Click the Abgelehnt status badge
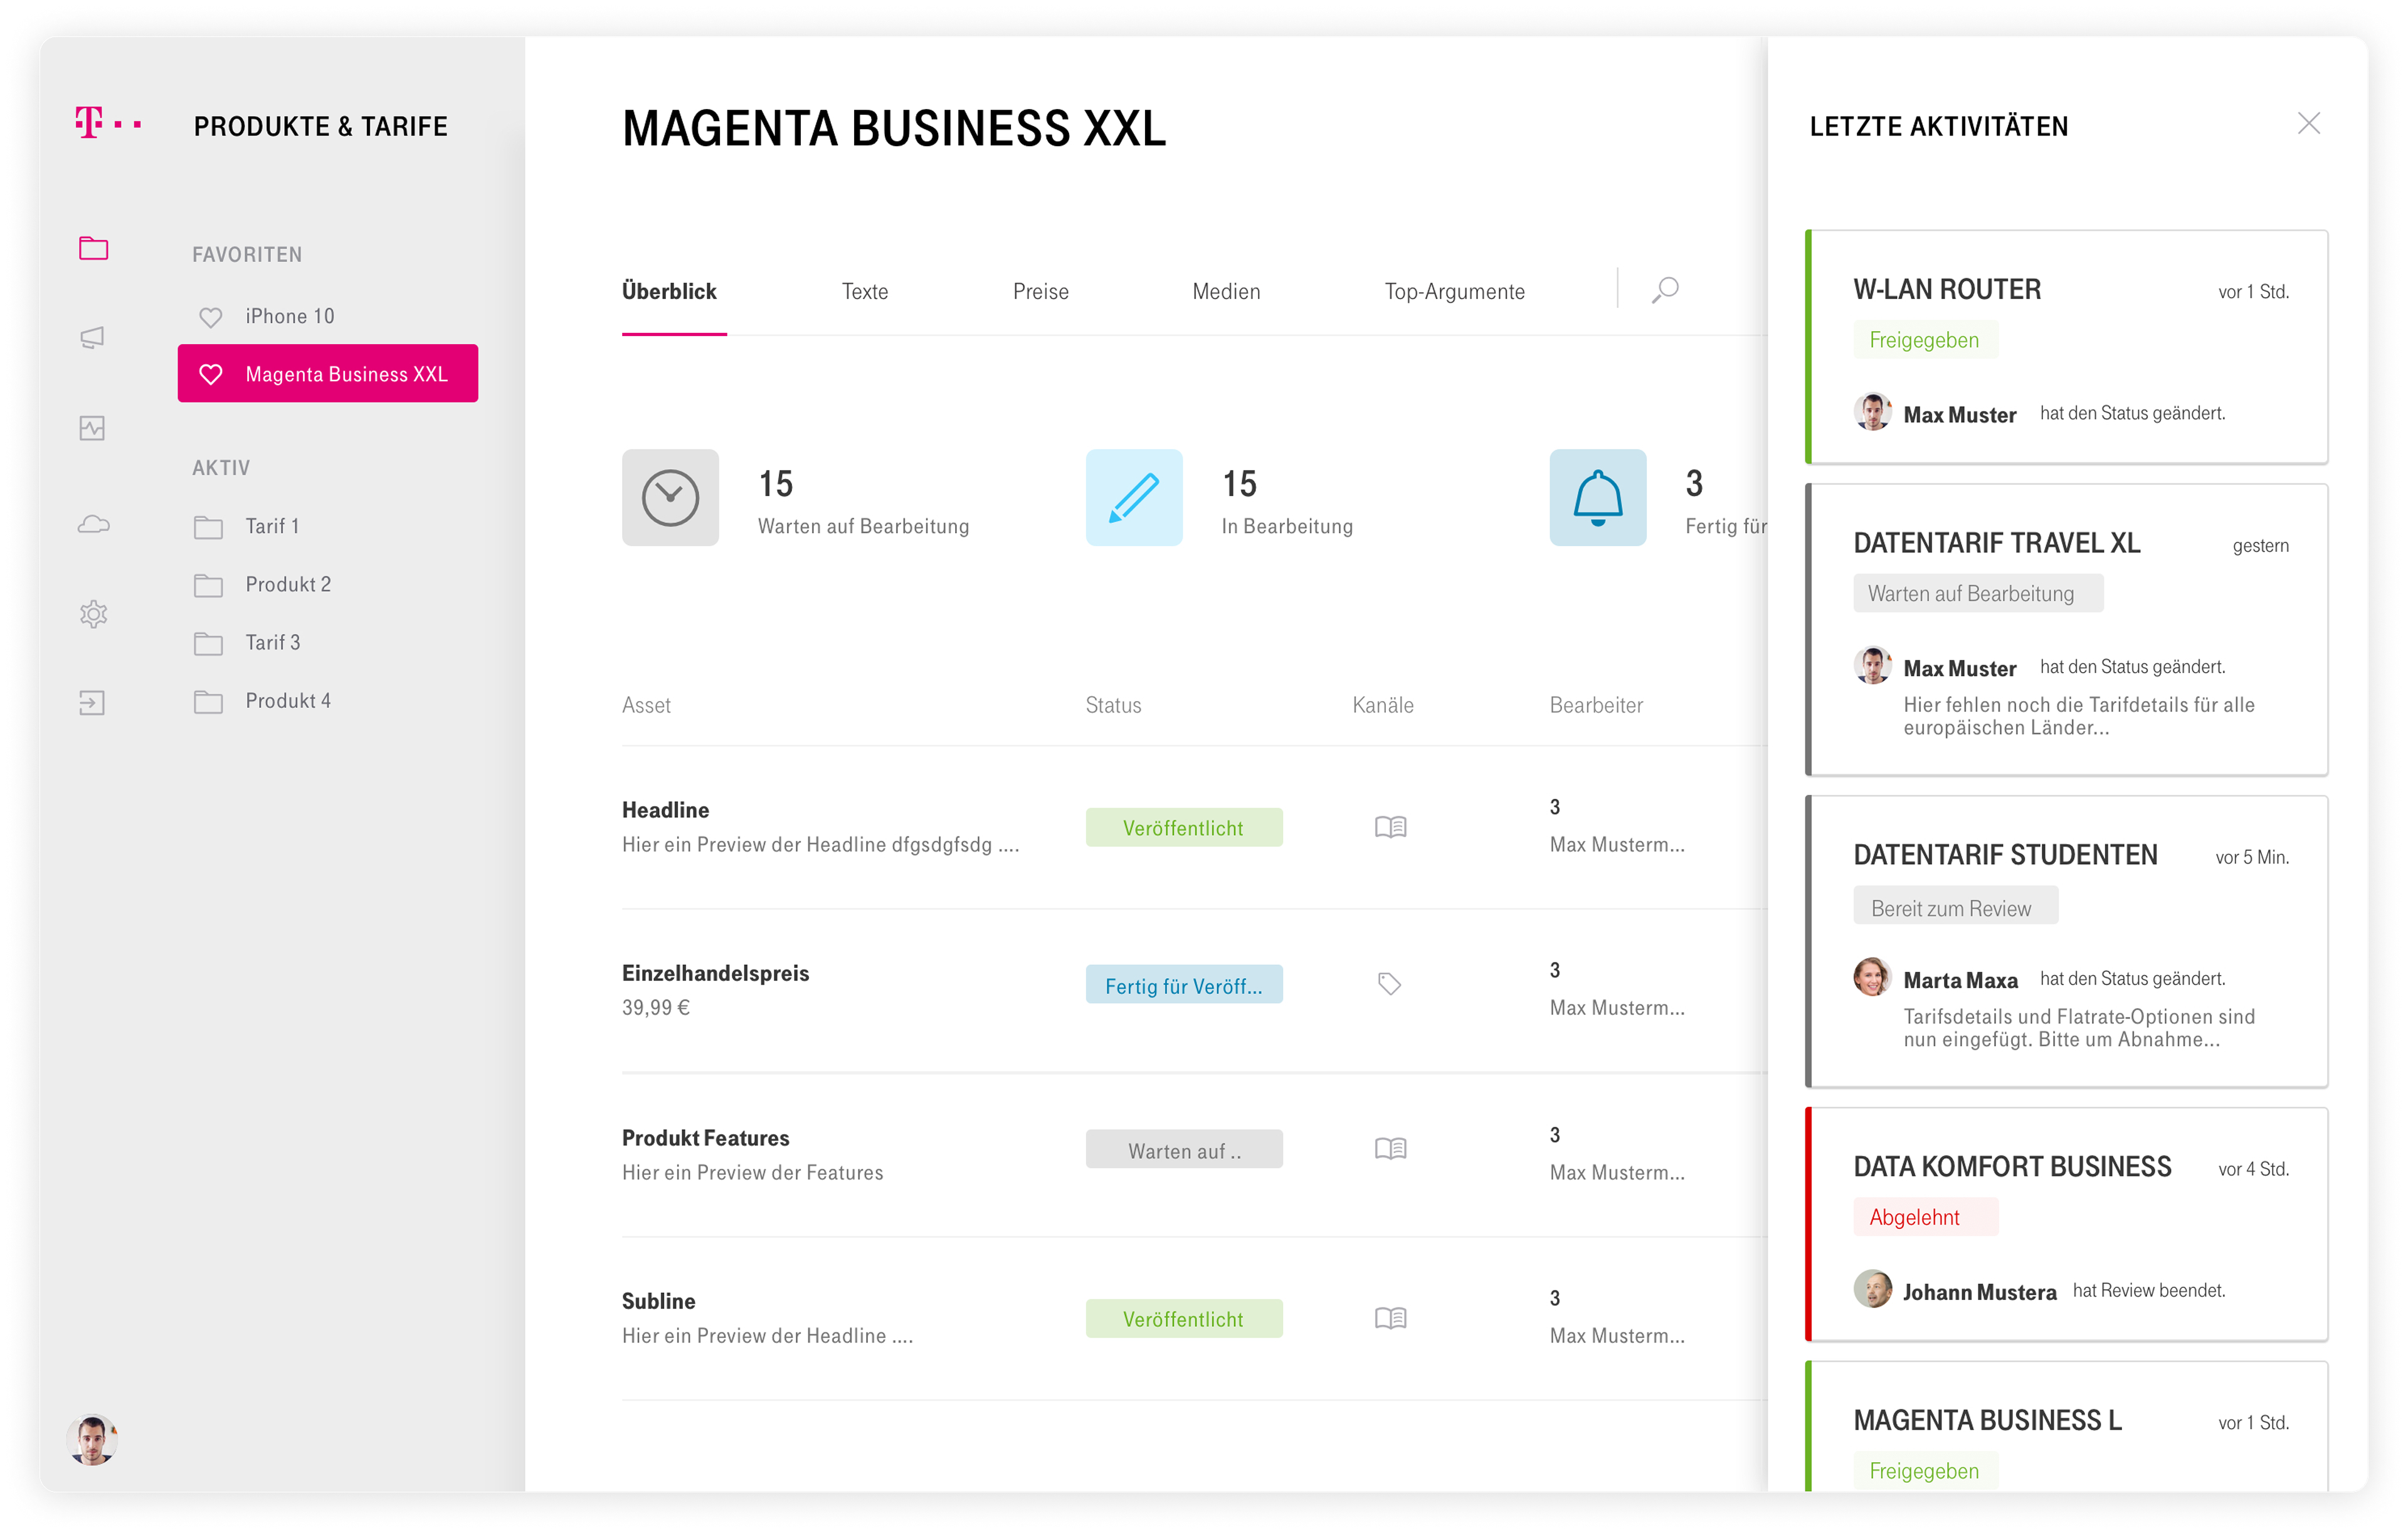The image size is (2408, 1535). (1925, 1217)
